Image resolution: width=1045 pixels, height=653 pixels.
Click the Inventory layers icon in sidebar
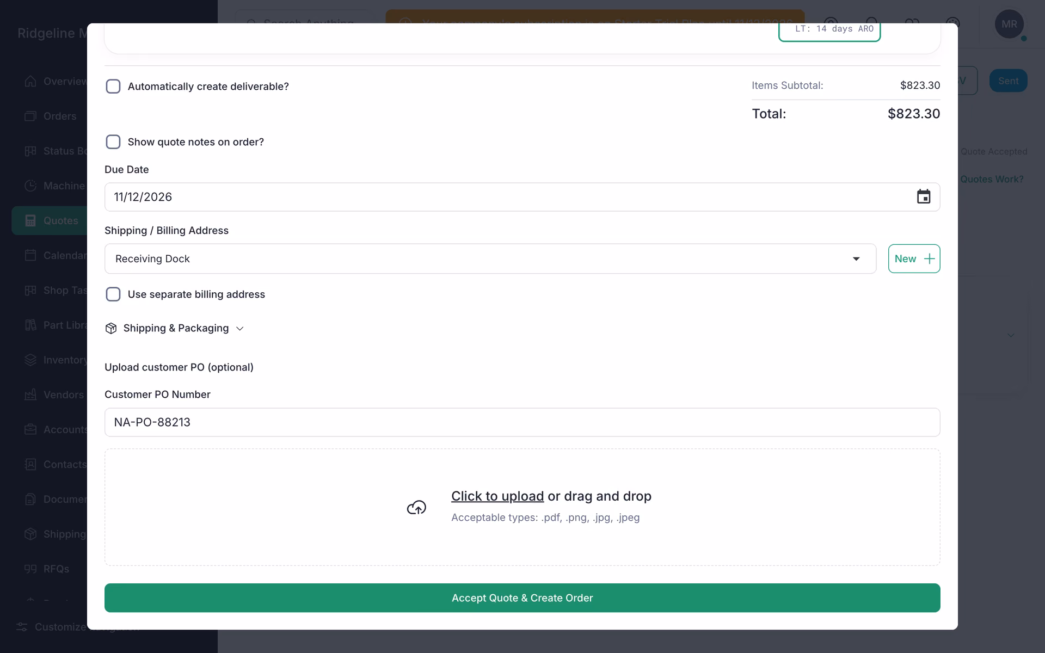click(30, 360)
